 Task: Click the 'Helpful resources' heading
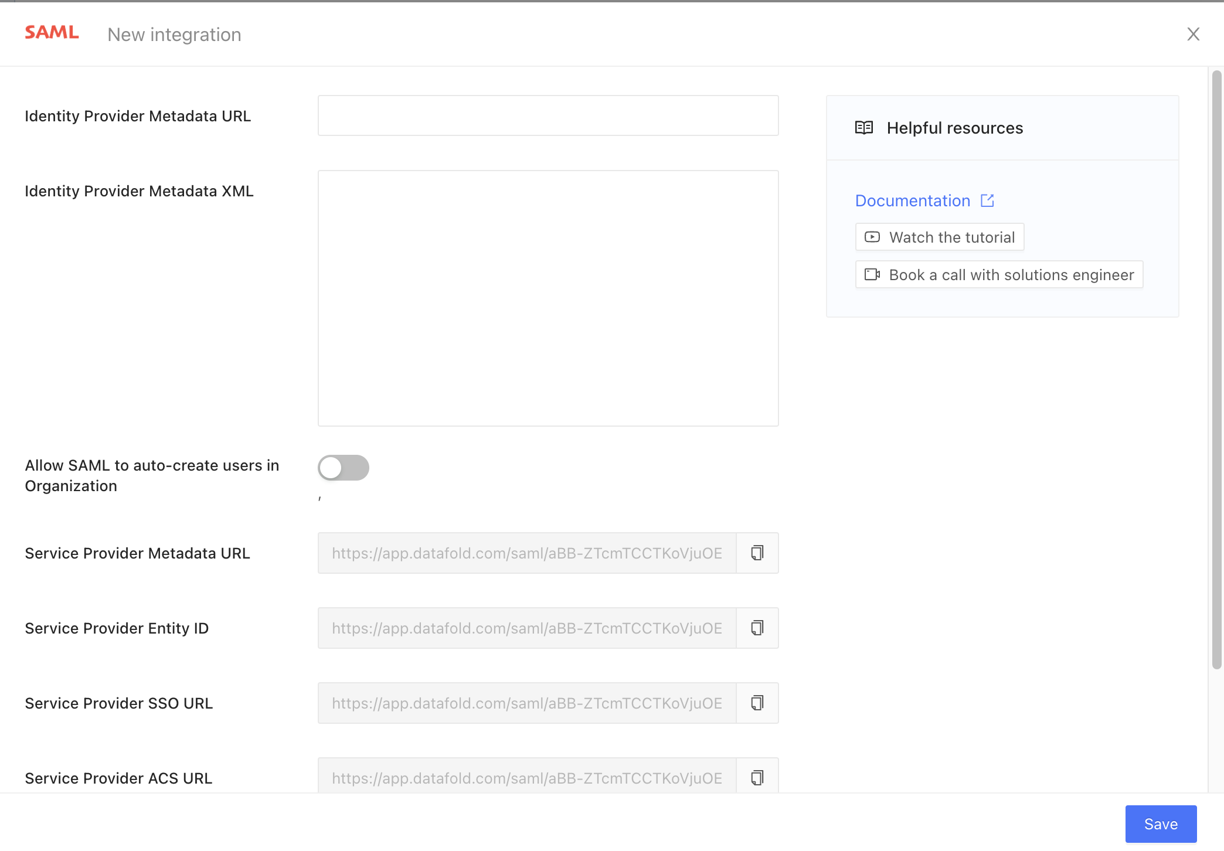pyautogui.click(x=954, y=128)
